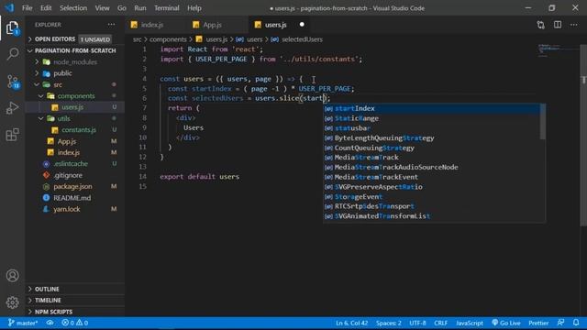Click the components segment in the breadcrumb
The image size is (587, 330).
(x=168, y=39)
